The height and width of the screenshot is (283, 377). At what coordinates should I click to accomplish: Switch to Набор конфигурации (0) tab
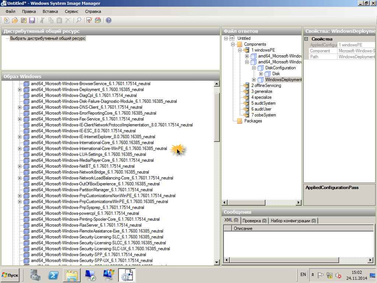click(293, 220)
